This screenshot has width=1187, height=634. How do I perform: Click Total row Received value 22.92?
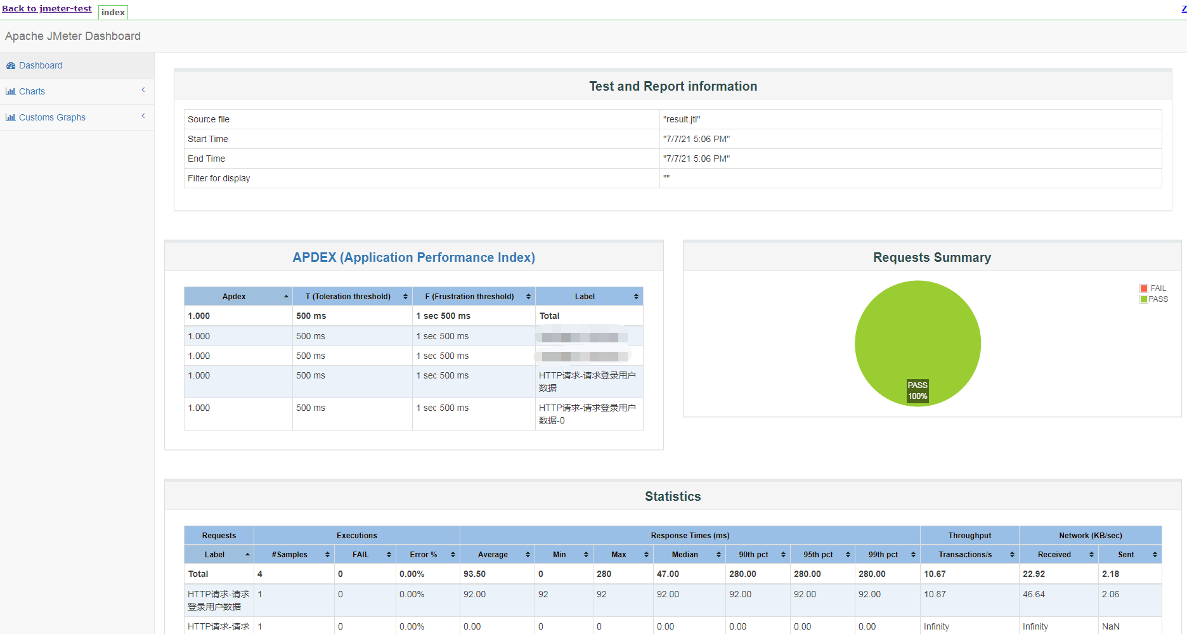pos(1034,574)
